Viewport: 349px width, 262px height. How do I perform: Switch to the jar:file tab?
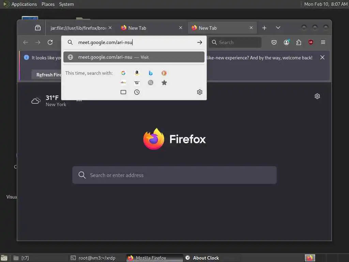[x=79, y=28]
